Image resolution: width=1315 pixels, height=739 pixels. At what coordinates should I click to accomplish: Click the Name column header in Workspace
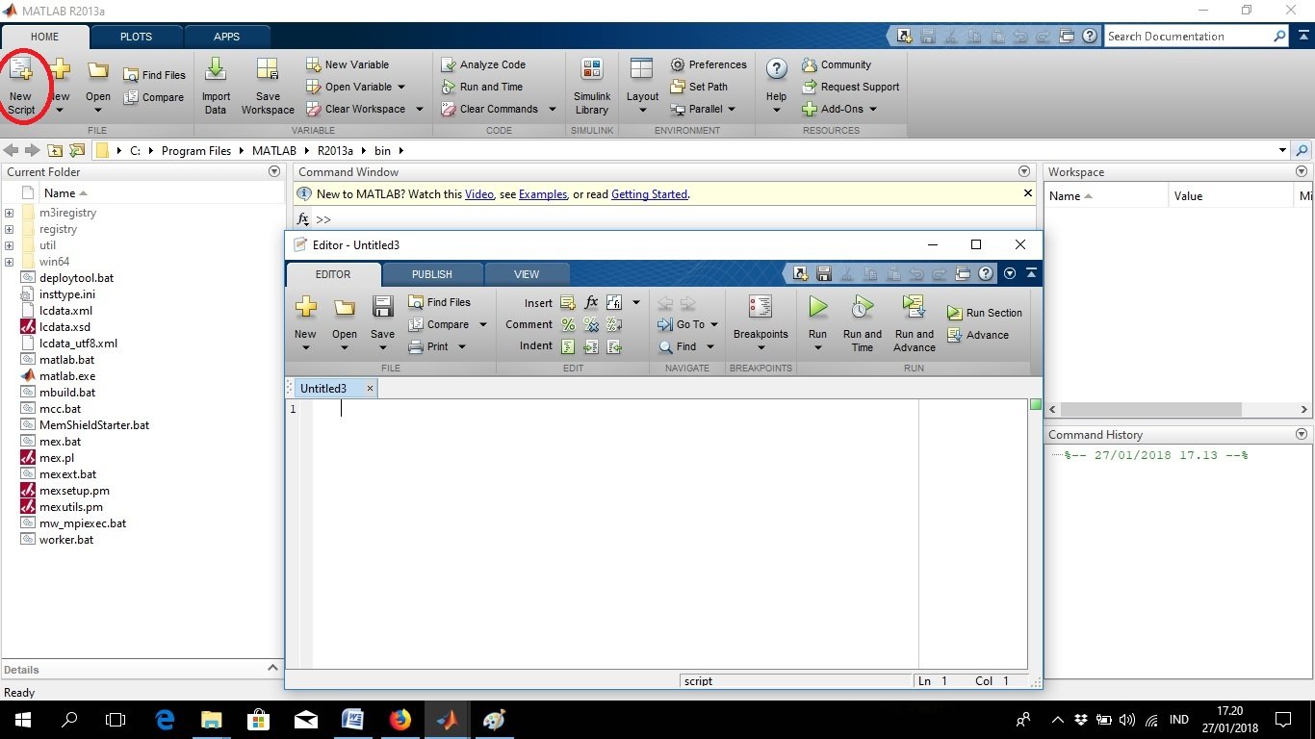1106,195
